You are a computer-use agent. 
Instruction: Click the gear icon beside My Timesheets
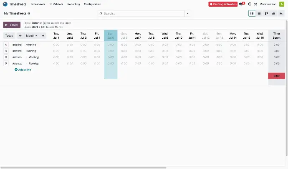click(29, 13)
